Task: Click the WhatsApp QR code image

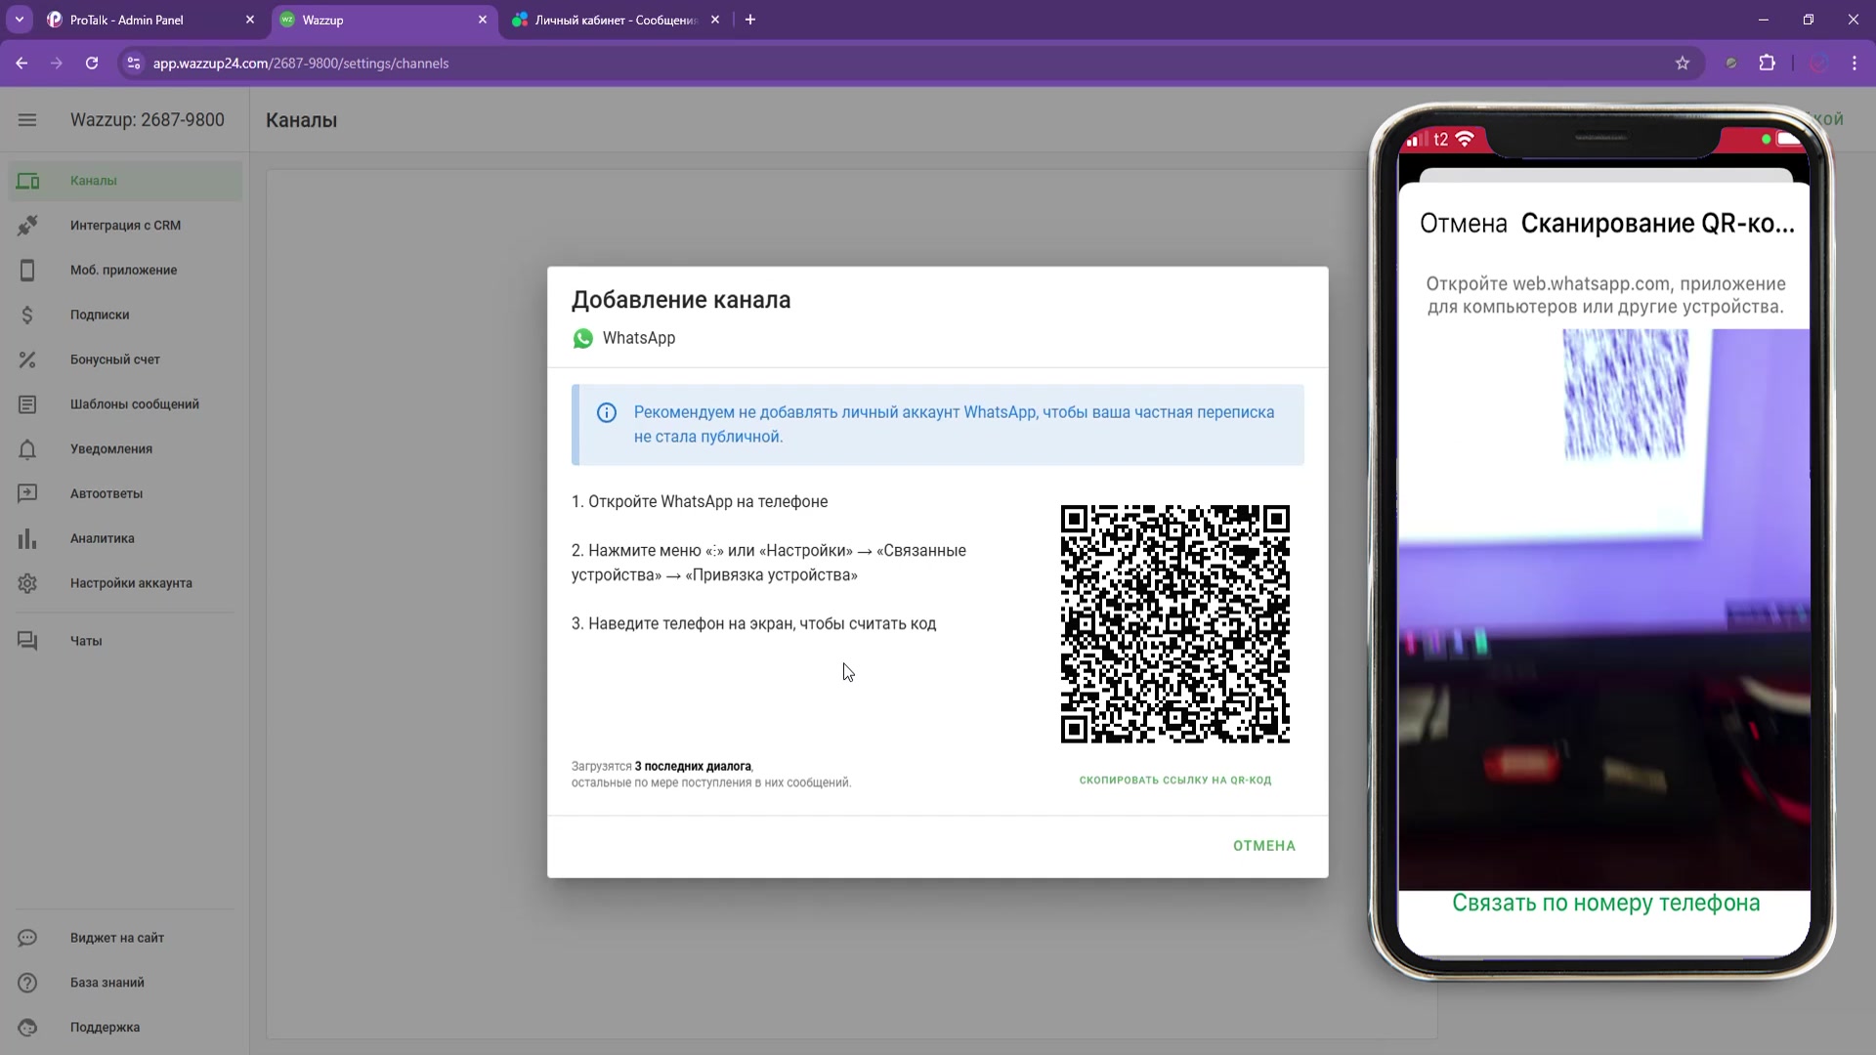Action: pos(1174,624)
